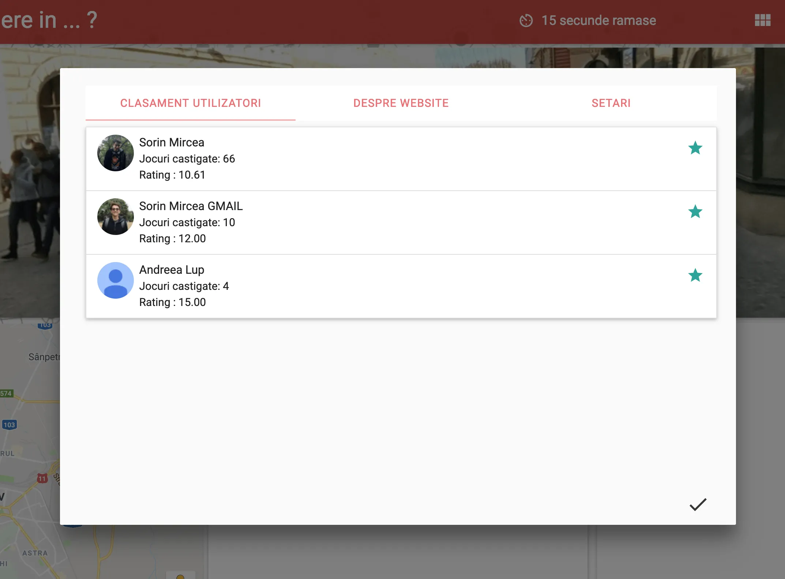Click Andreea Lup's default avatar icon
The image size is (785, 579).
pyautogui.click(x=116, y=280)
